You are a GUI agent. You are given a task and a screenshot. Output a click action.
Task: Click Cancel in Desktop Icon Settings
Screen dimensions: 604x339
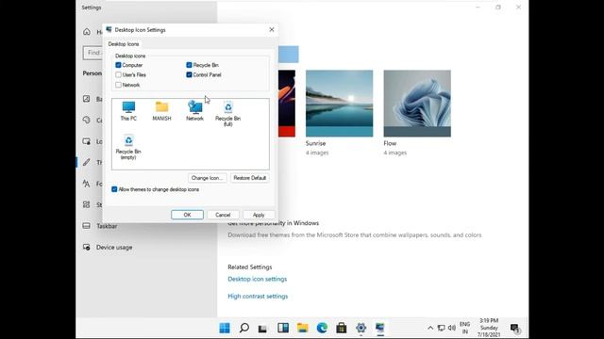(223, 215)
